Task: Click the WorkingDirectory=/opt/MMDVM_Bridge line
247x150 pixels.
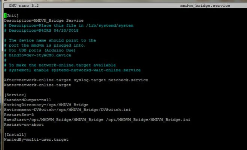Action: 46,105
